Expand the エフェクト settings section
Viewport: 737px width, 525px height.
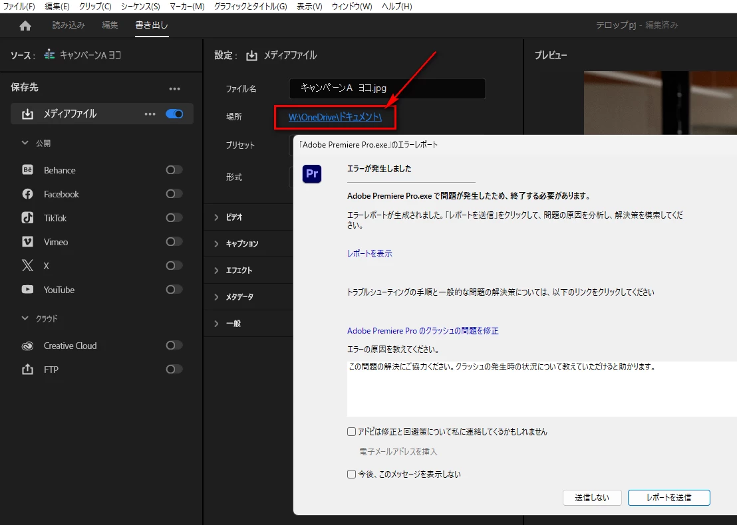[216, 270]
